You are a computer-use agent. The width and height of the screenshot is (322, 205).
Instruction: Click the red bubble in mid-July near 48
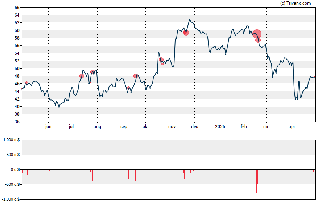tap(82, 76)
